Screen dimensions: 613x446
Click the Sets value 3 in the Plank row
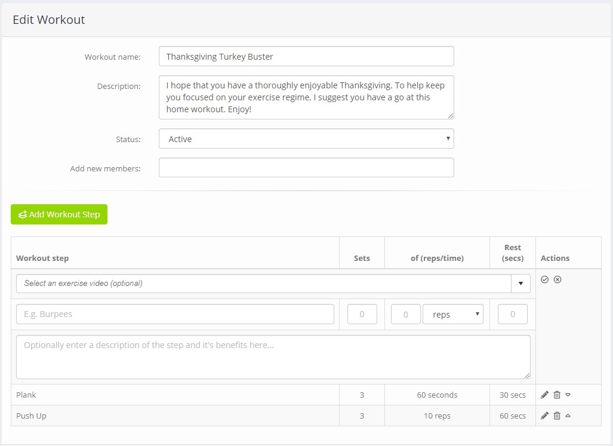tap(362, 395)
